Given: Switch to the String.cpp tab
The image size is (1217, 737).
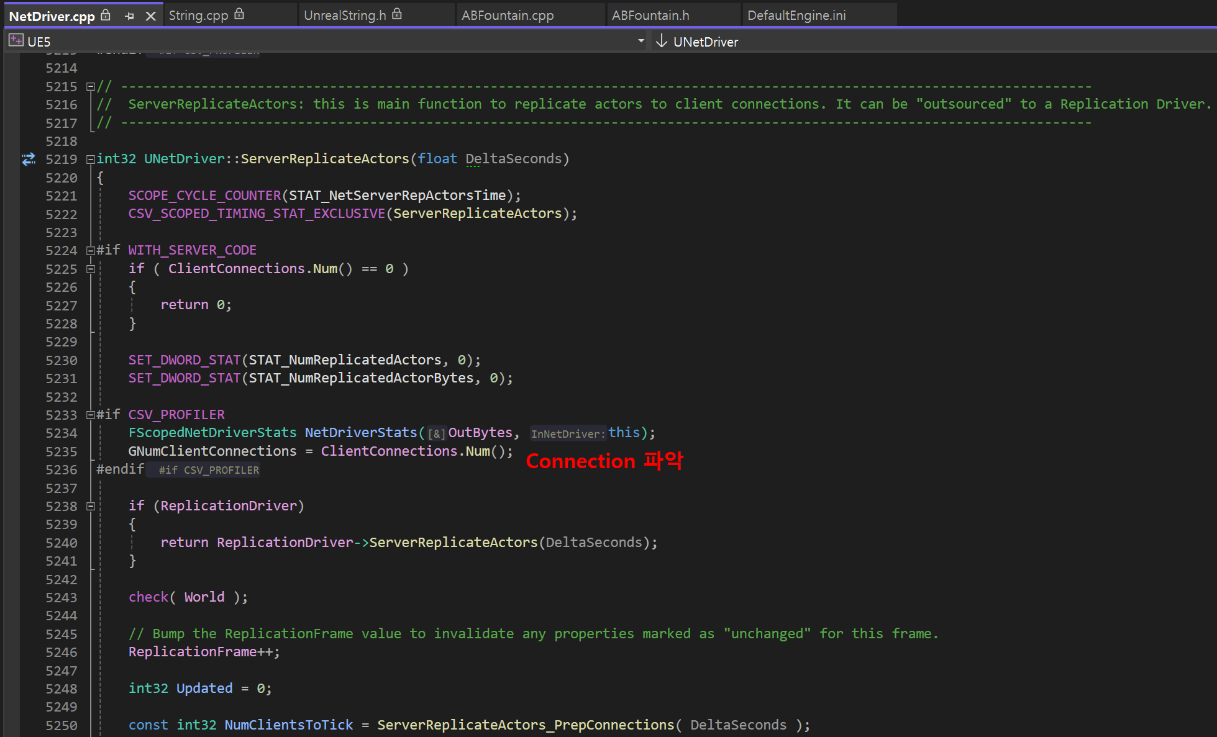Looking at the screenshot, I should (199, 16).
